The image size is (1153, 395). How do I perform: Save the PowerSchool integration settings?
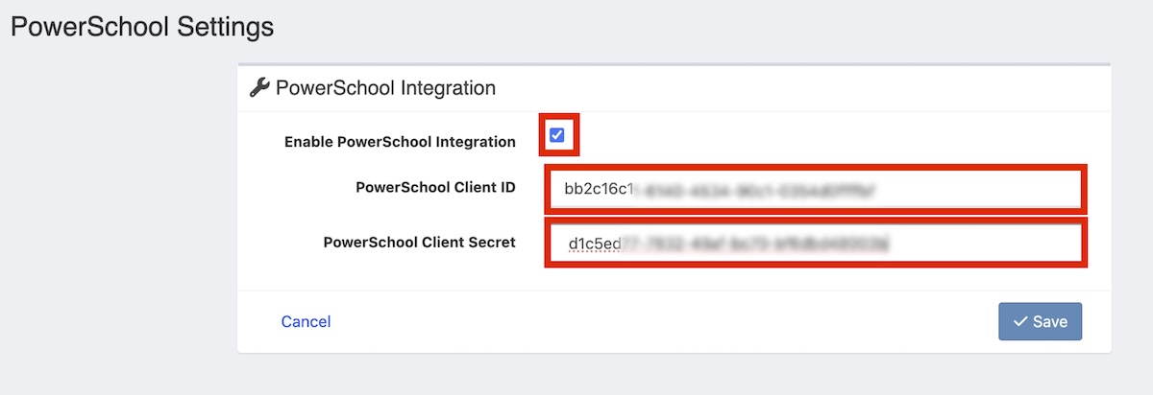[1040, 322]
